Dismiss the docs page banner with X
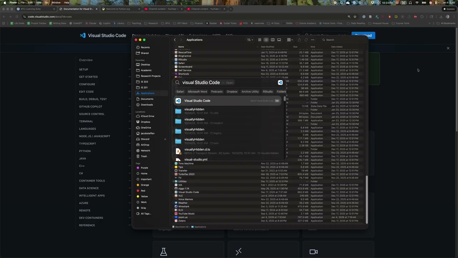Viewport: 458px width, 258px height. click(x=448, y=48)
